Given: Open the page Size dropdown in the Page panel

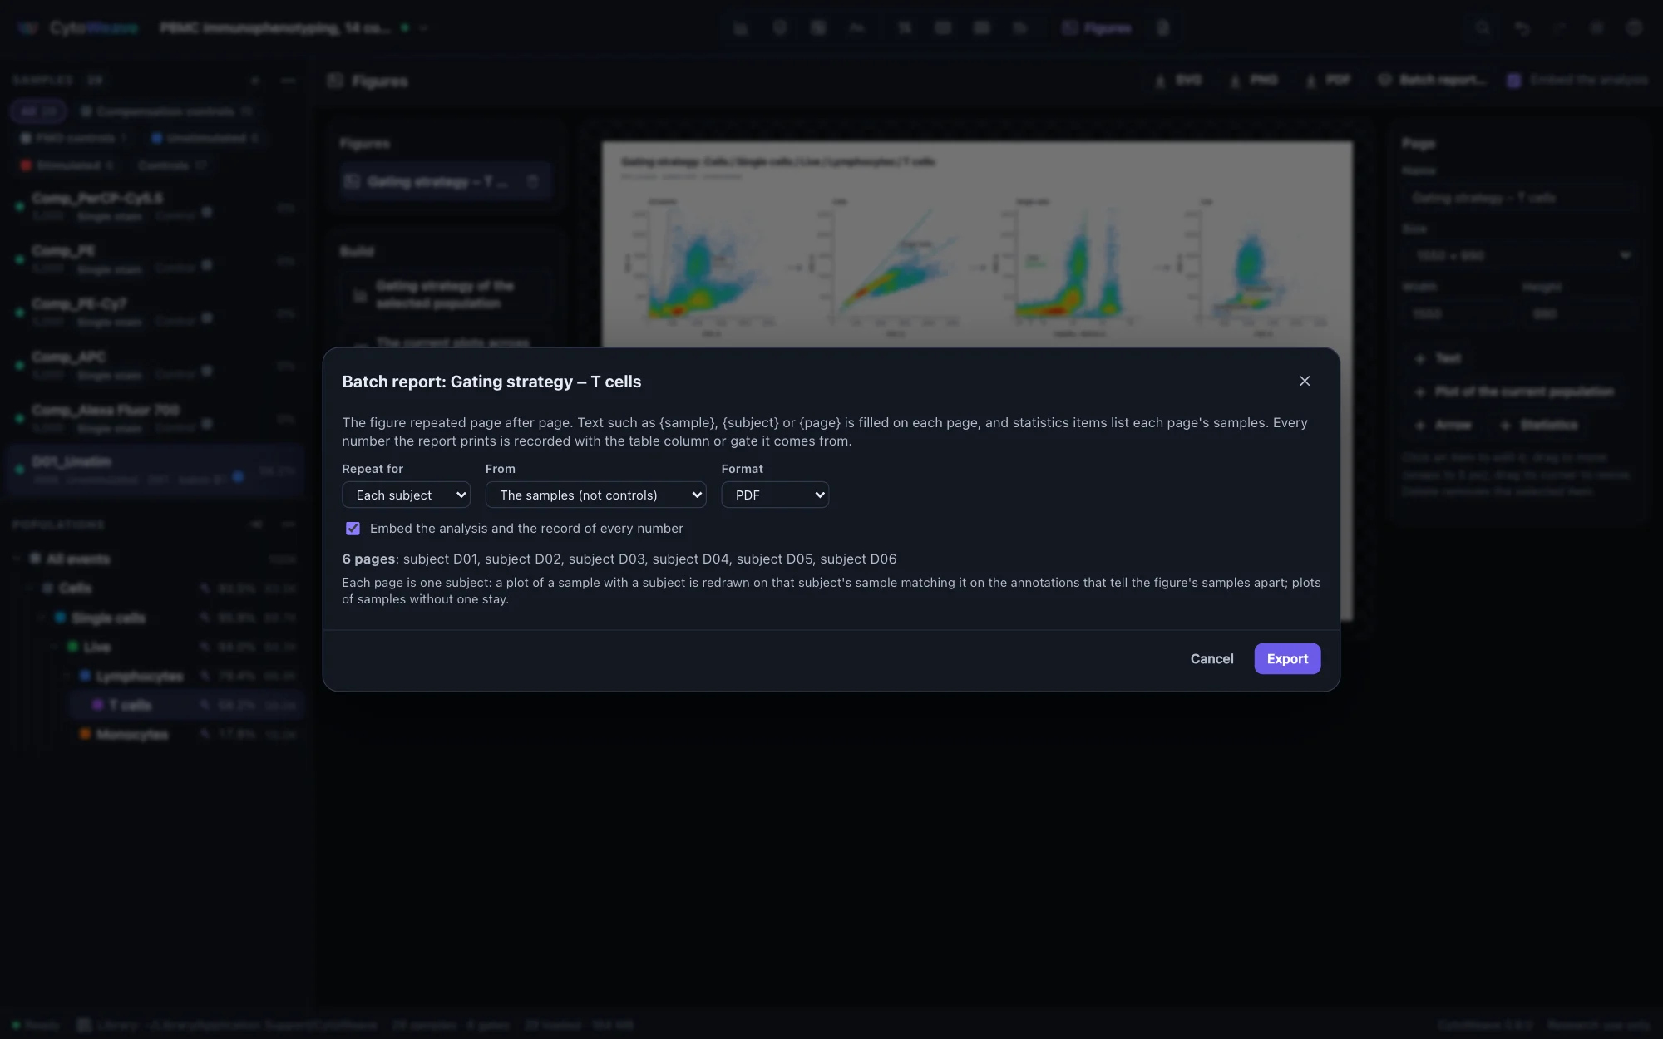Looking at the screenshot, I should point(1522,255).
